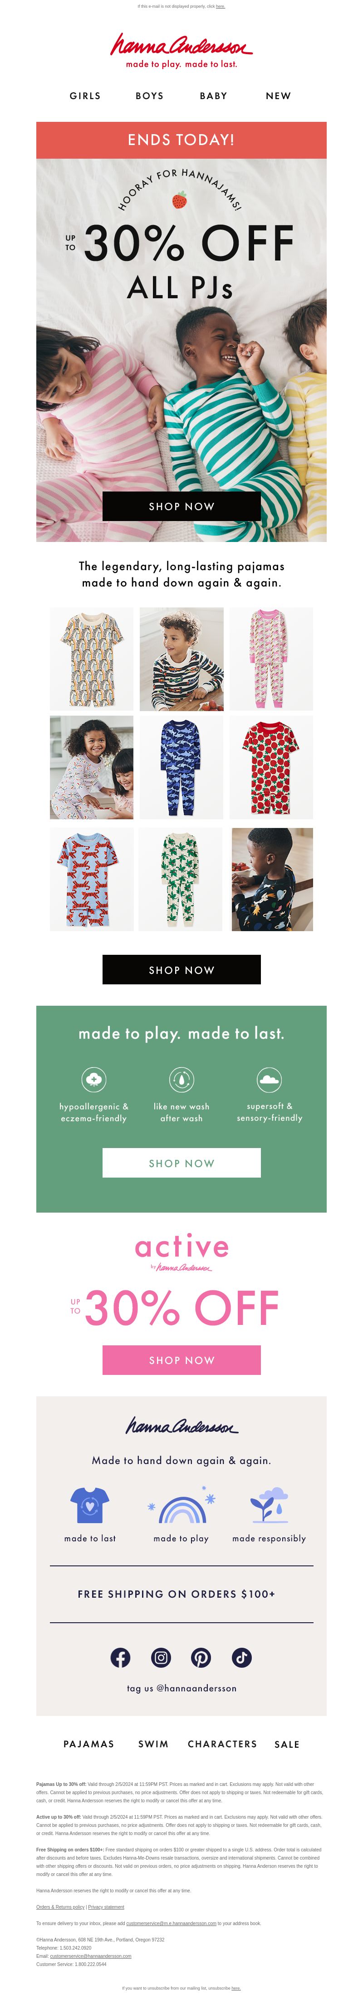Open the GIRLS navigation menu item
363x2001 pixels.
(x=85, y=96)
